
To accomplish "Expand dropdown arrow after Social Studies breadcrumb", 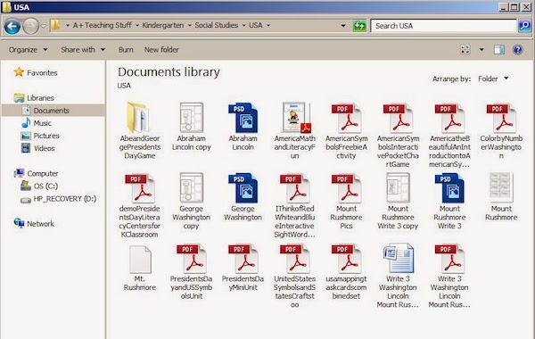I will pyautogui.click(x=243, y=26).
